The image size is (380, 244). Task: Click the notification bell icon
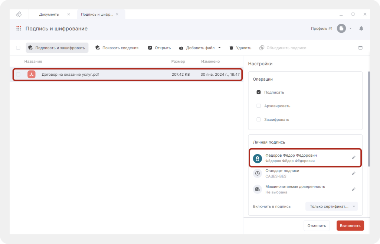[361, 29]
